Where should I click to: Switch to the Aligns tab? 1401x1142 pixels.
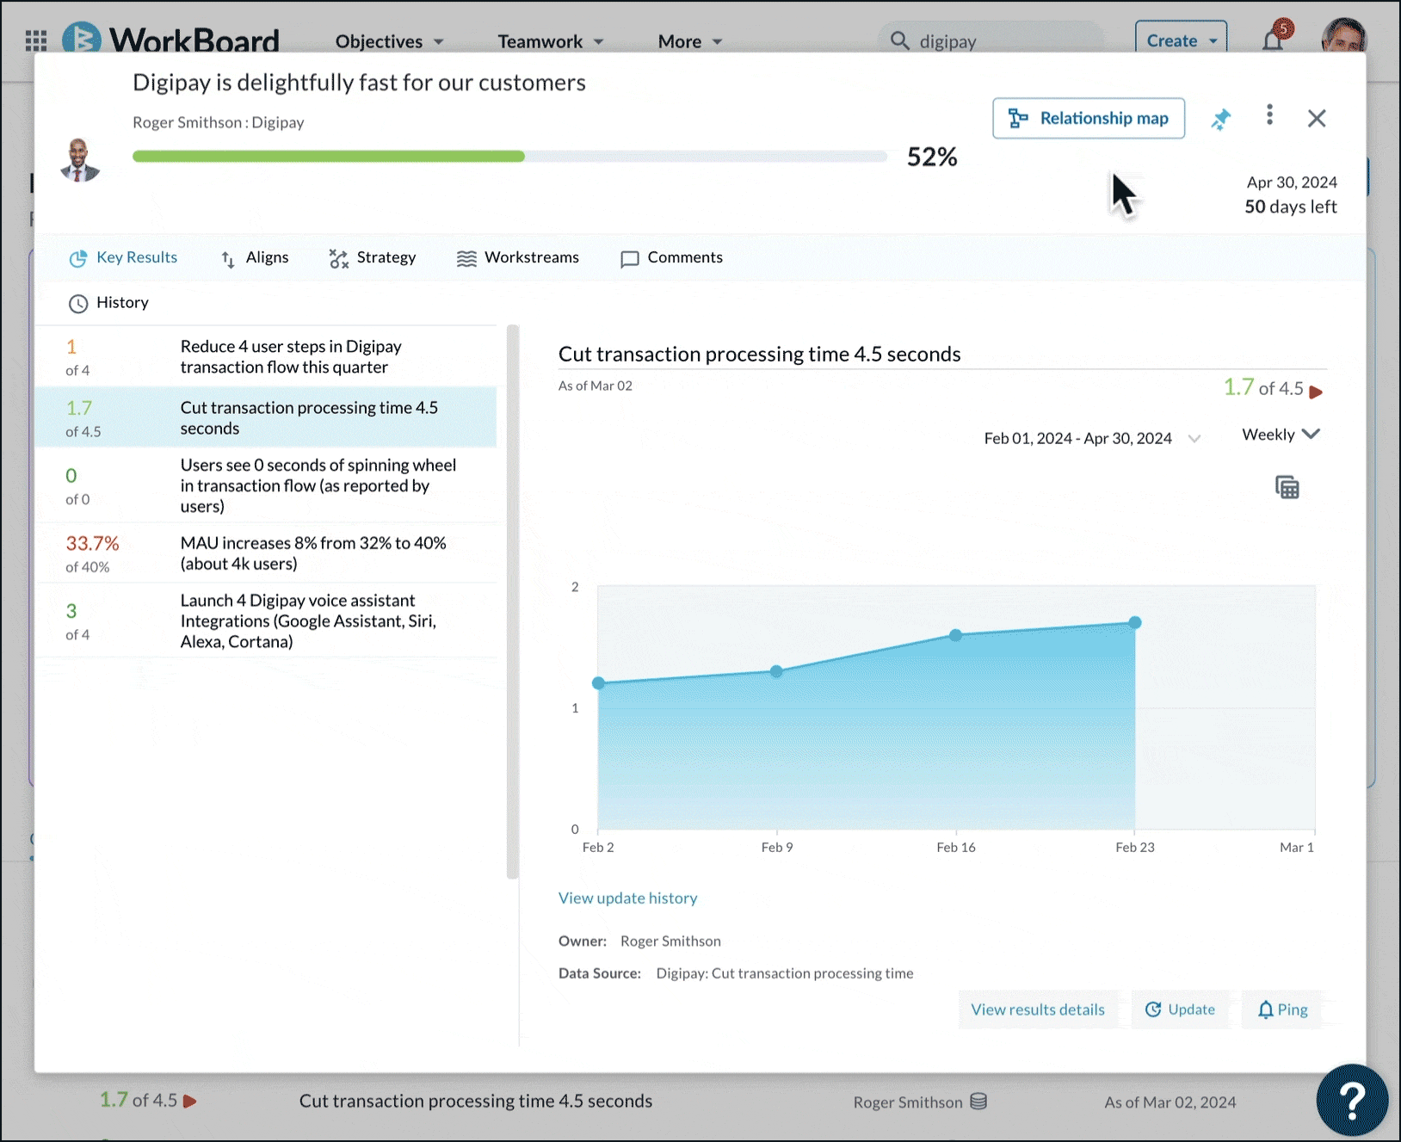(x=255, y=257)
